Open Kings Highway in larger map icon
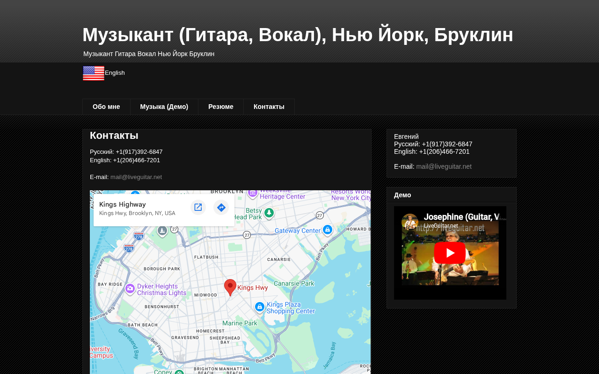This screenshot has height=374, width=599. pos(198,207)
